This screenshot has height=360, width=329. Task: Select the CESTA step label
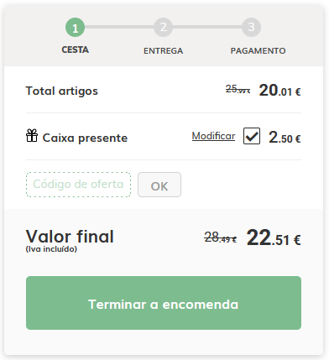pos(75,50)
